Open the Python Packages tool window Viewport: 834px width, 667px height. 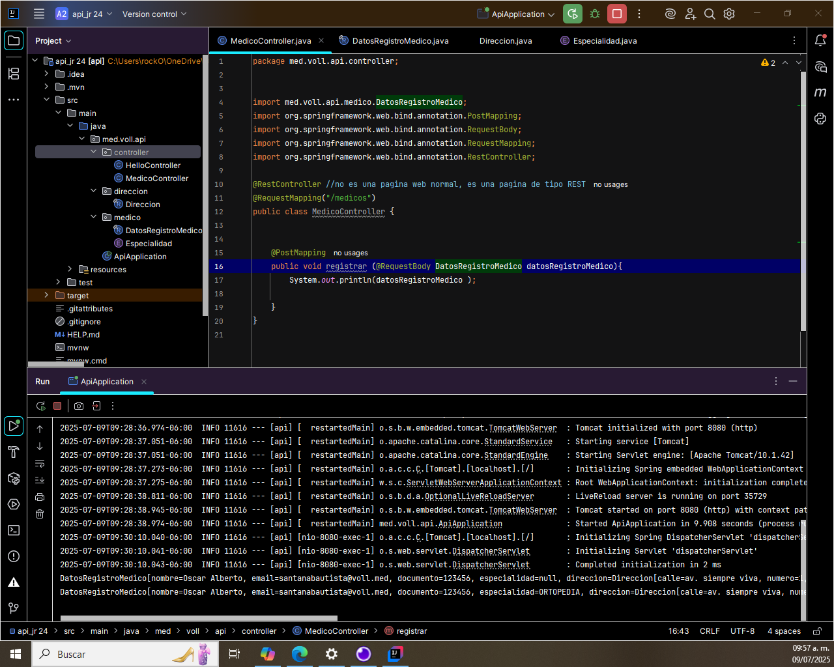[x=14, y=478]
